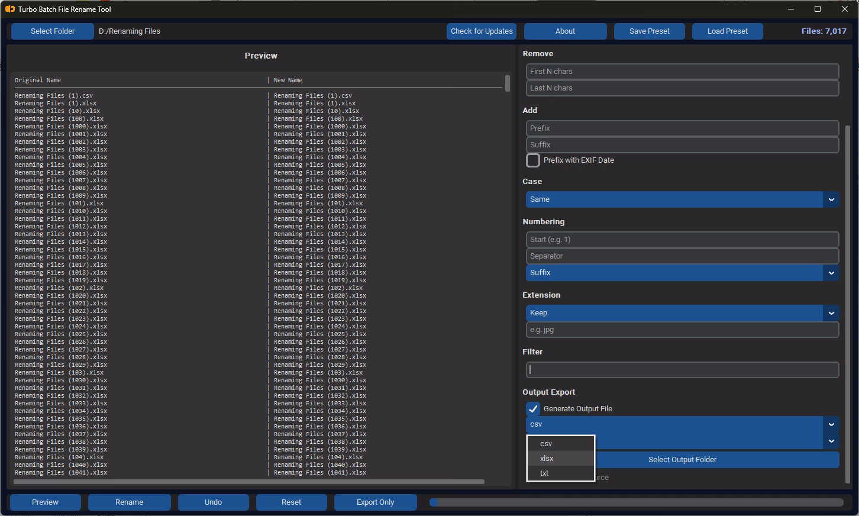Choose csv from the format list

tap(560, 444)
